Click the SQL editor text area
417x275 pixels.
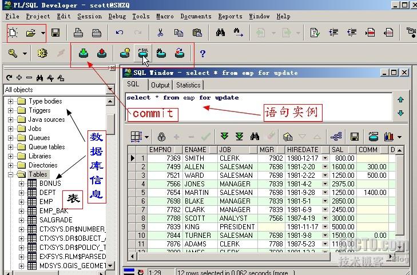tap(259, 107)
